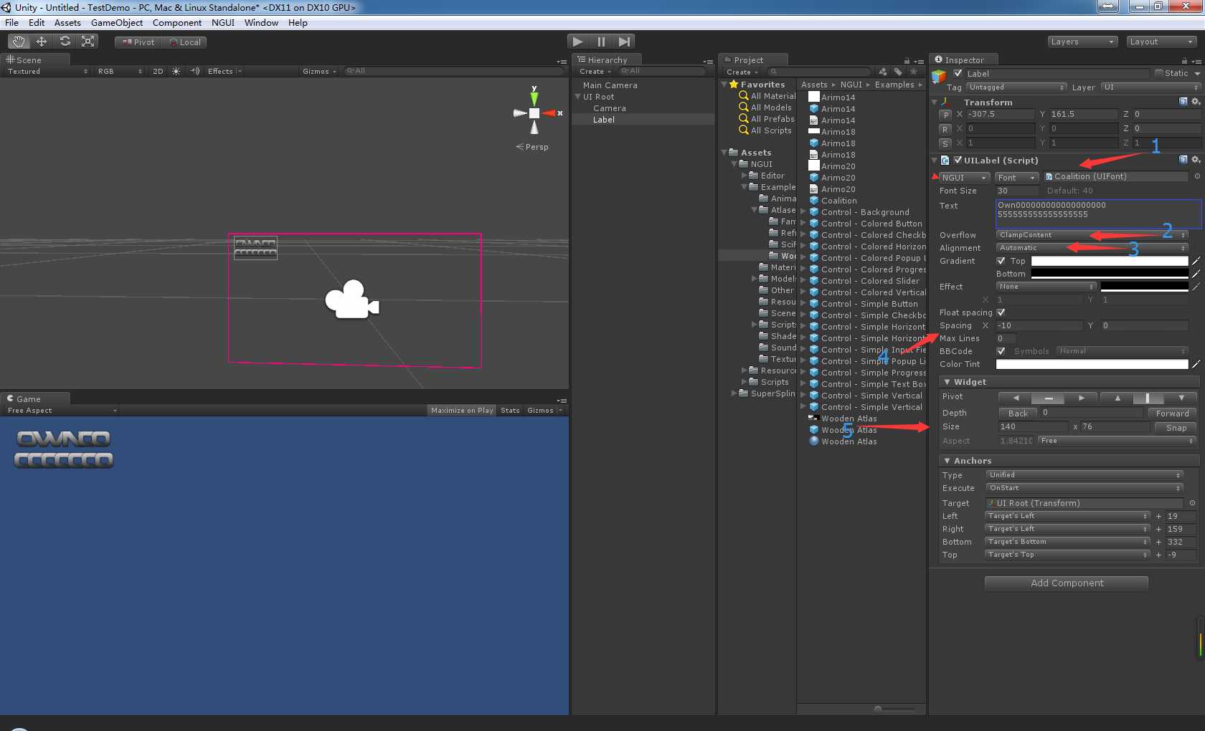Open the GameObject menu
The width and height of the screenshot is (1205, 731).
pyautogui.click(x=117, y=22)
